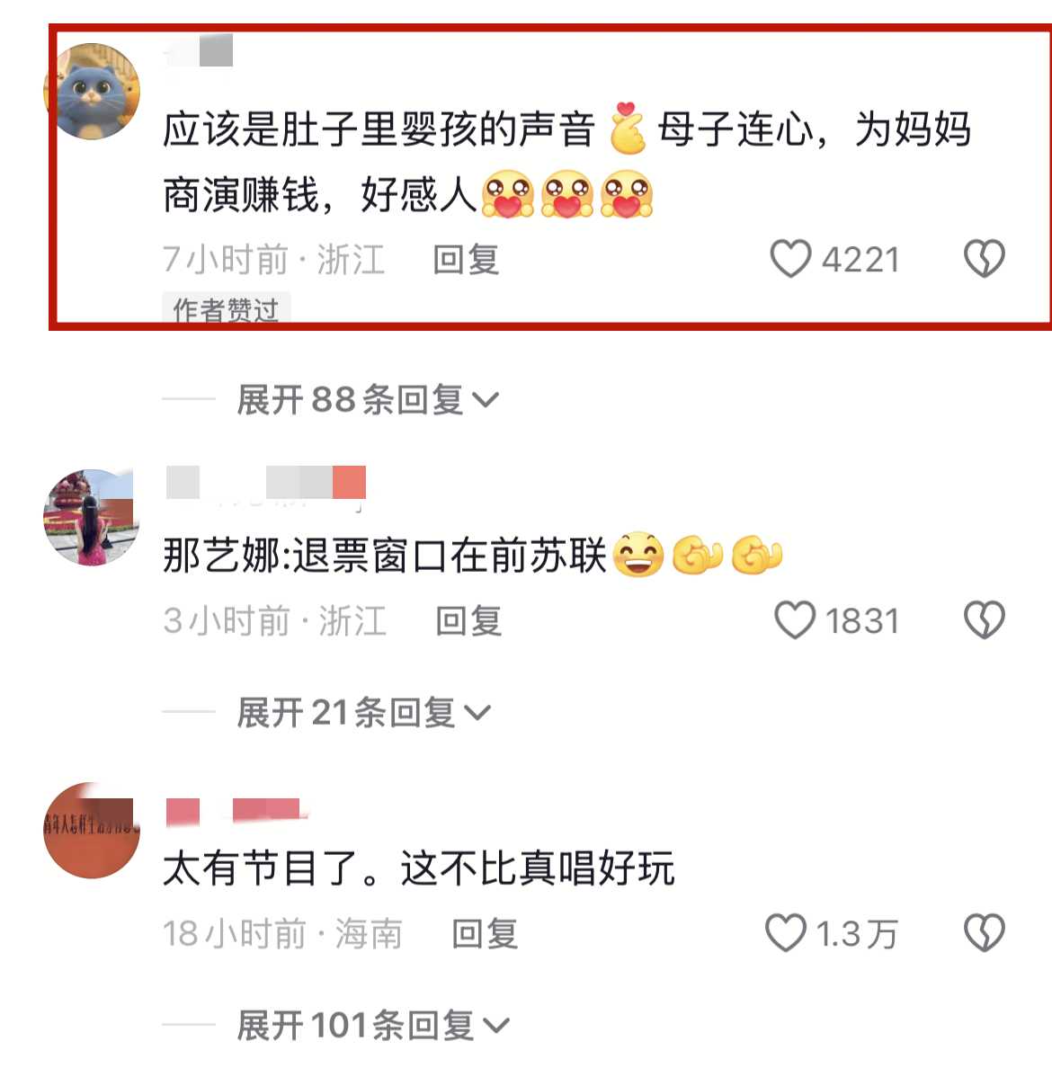Like the 太有节目了 comment
Screen dimensions: 1052x1077
[786, 933]
